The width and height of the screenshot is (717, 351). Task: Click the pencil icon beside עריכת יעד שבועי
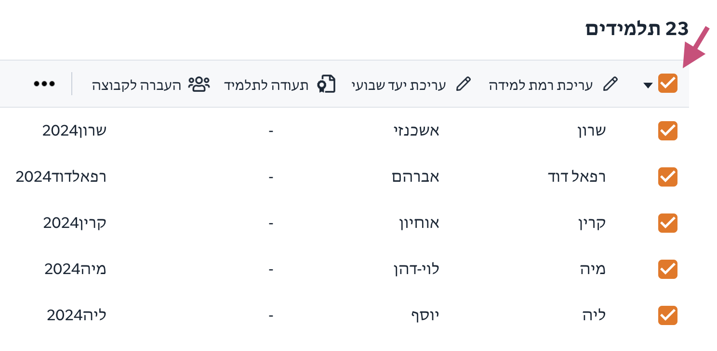coord(463,84)
